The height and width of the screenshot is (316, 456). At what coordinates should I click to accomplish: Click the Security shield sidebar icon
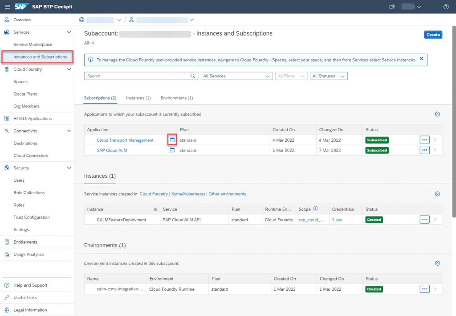[x=7, y=168]
